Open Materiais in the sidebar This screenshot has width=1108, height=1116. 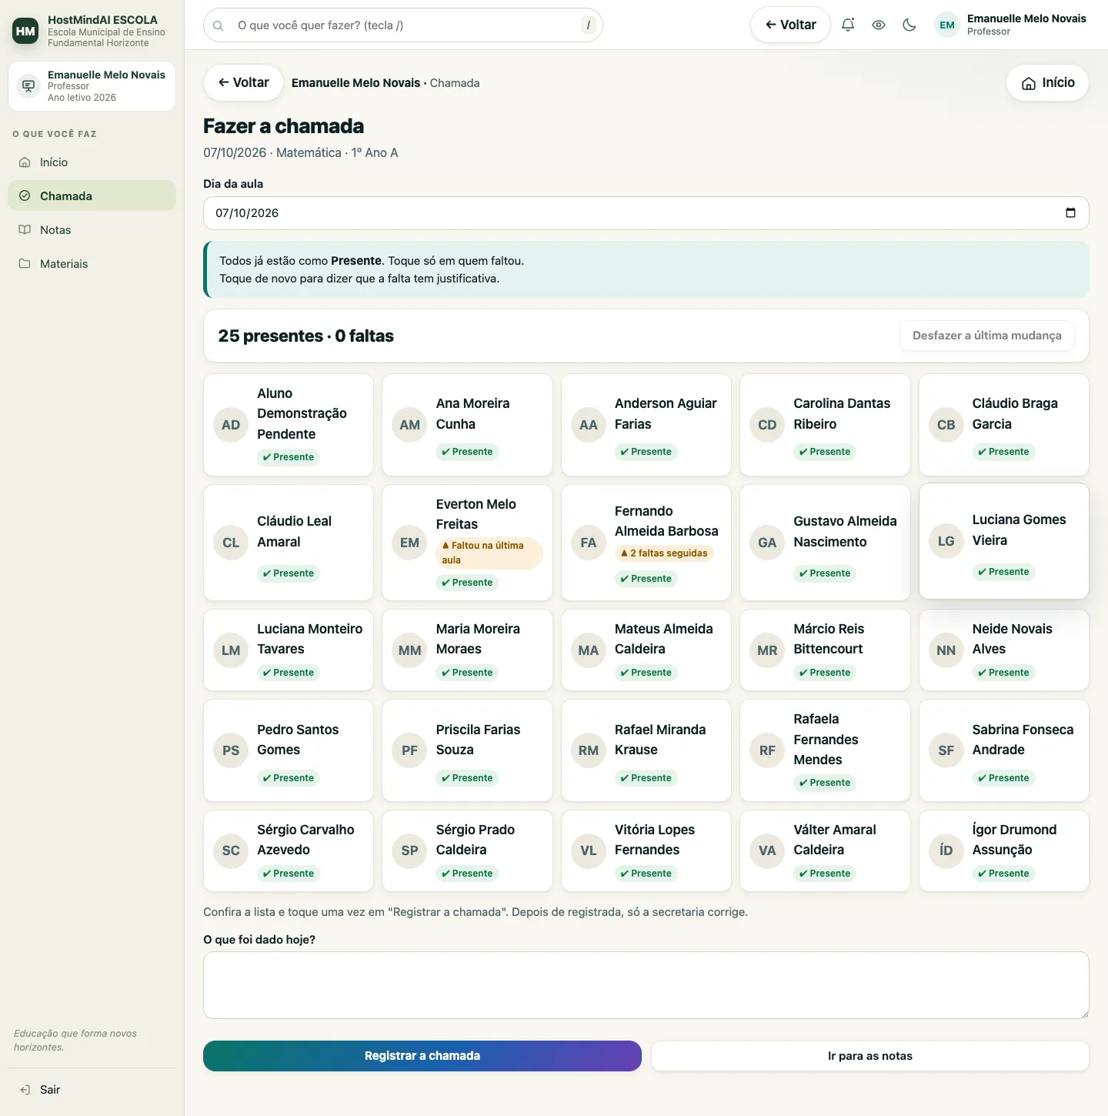92,264
